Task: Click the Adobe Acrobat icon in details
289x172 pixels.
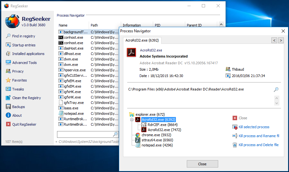Action: [x=131, y=52]
